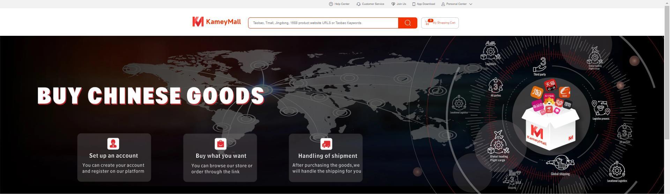
Task: Click the orange 1688 app icon
Action: (x=564, y=92)
